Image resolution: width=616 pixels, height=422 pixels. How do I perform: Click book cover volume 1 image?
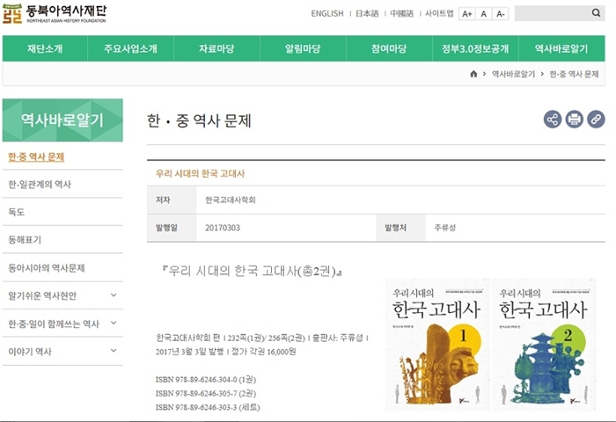pyautogui.click(x=436, y=345)
